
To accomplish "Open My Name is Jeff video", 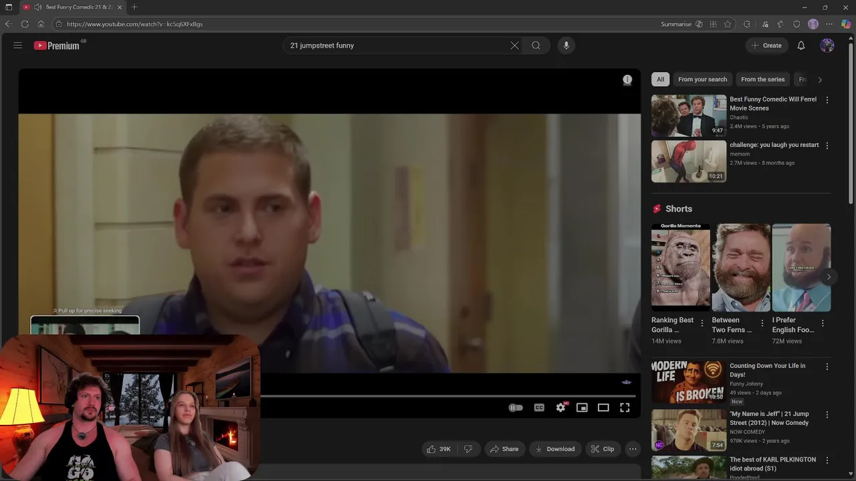I will point(689,430).
